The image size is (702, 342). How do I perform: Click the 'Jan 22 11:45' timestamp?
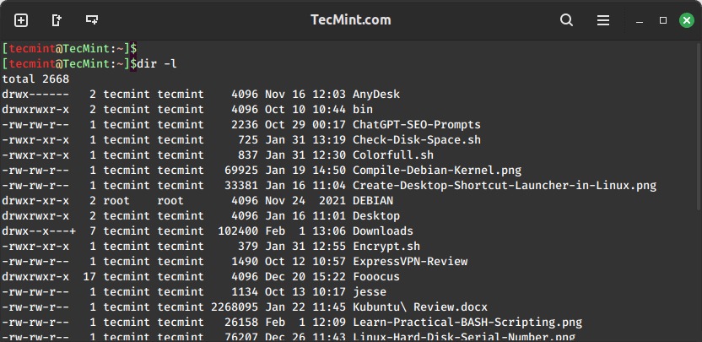[305, 307]
